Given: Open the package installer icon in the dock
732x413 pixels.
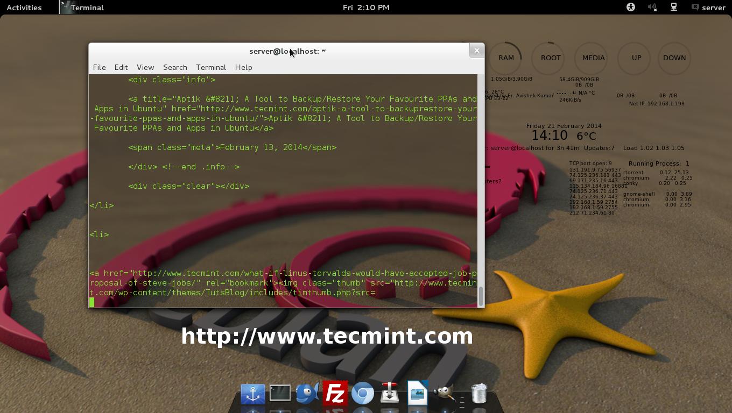Looking at the screenshot, I should pyautogui.click(x=390, y=394).
